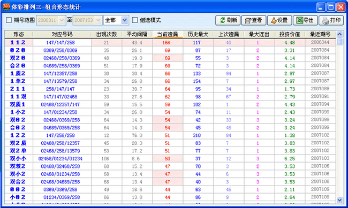Click the average interval 76.0
Image resolution: width=348 pixels, height=208 pixels.
tap(137, 135)
